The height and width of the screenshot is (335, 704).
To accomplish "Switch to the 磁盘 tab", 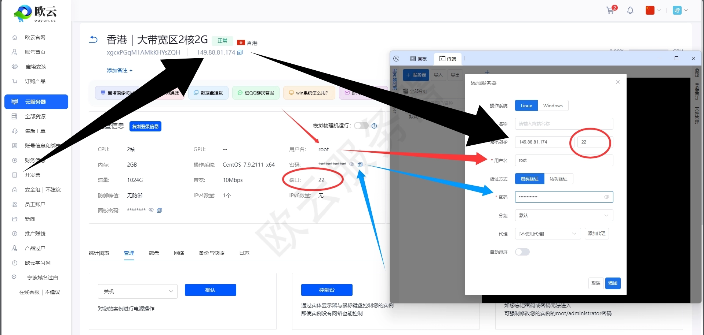I will tap(154, 253).
